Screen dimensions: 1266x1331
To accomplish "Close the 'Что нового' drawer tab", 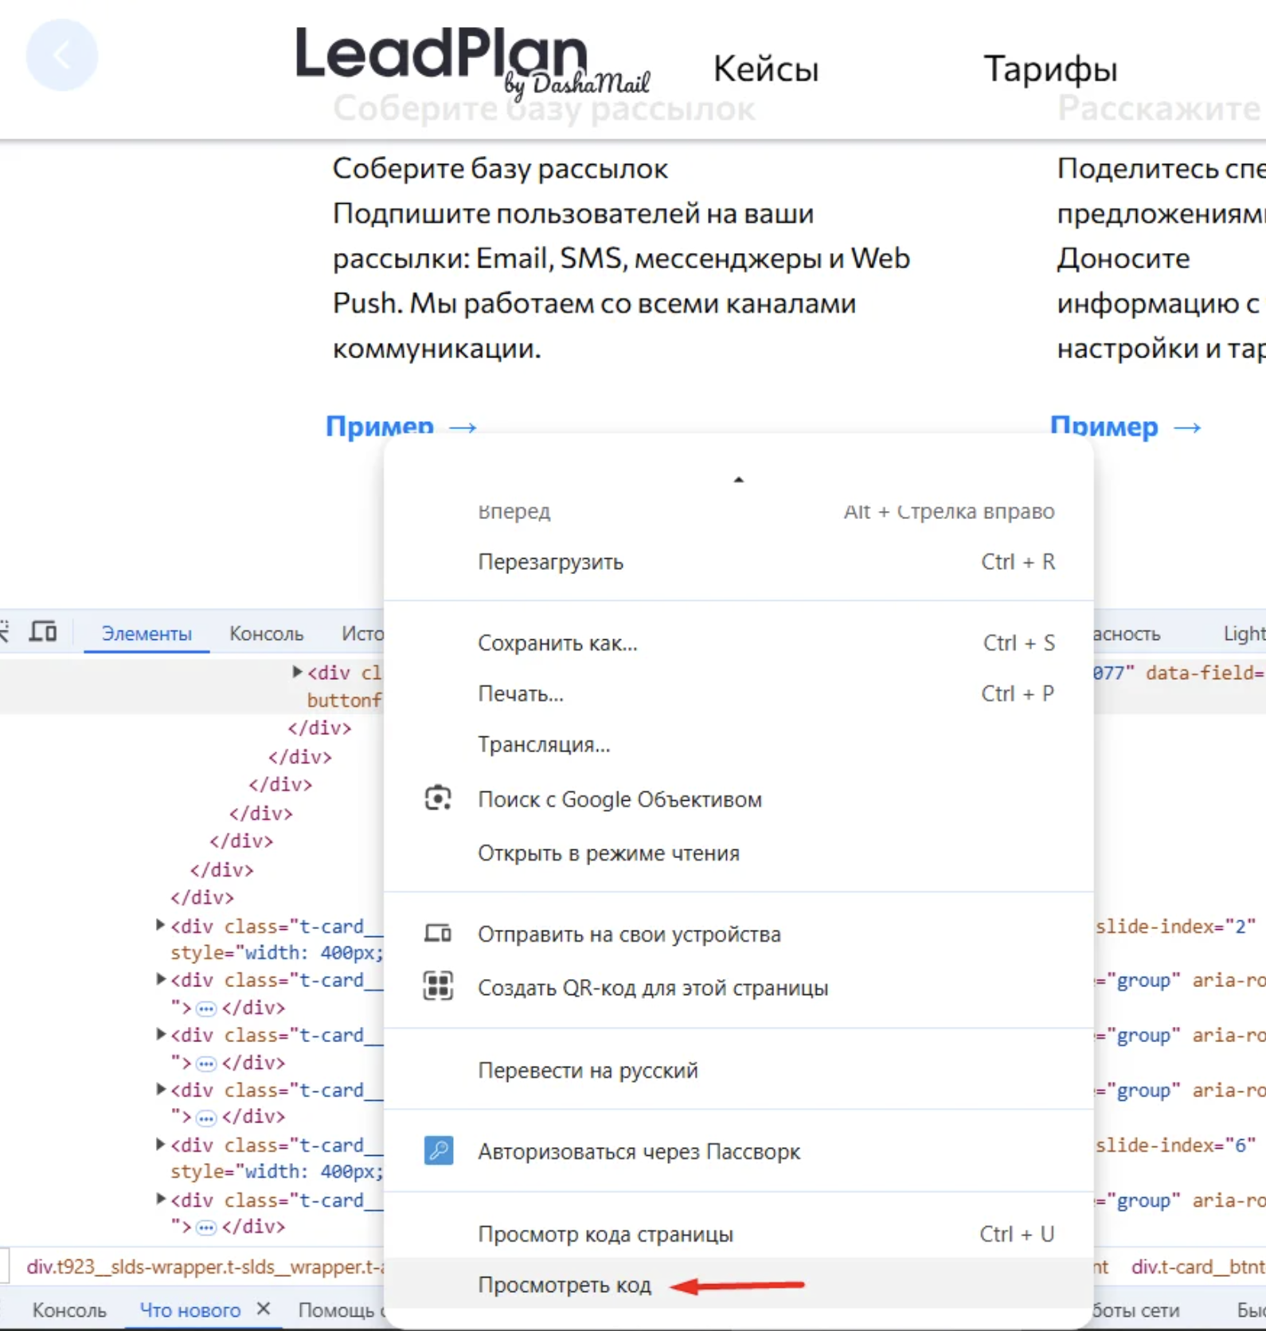I will point(264,1309).
